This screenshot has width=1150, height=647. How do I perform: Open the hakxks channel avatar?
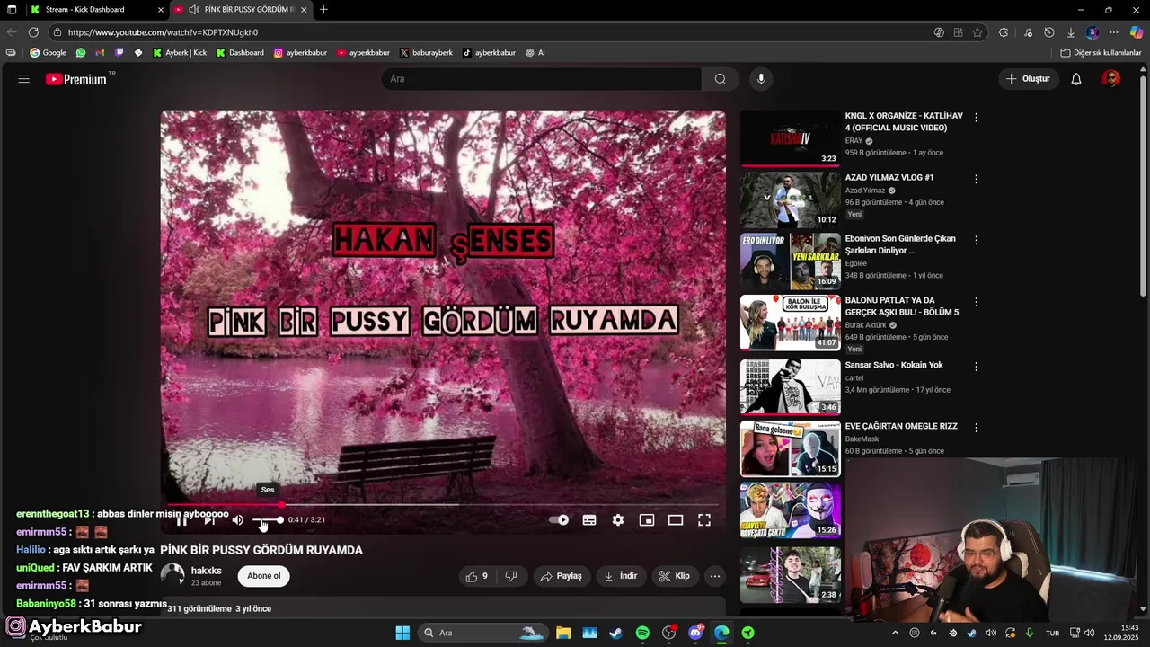(172, 575)
